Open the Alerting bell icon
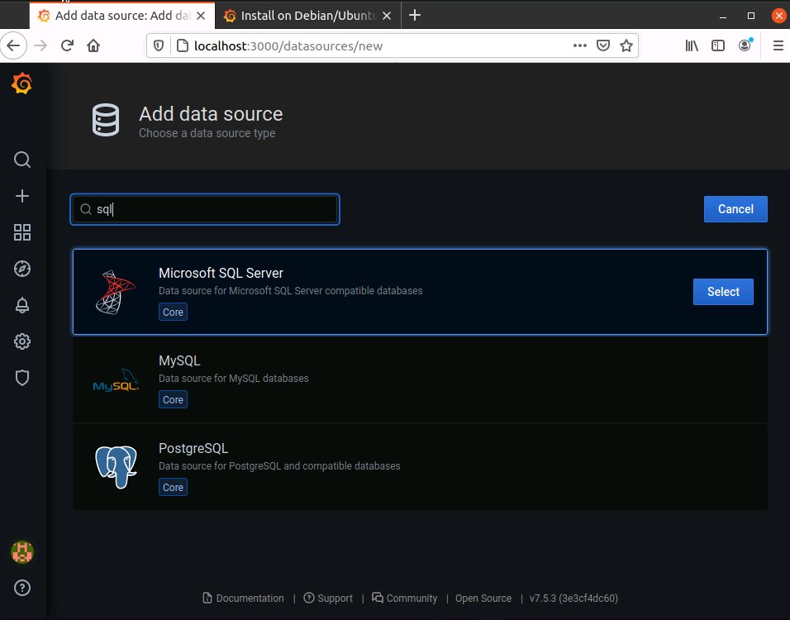 coord(22,305)
